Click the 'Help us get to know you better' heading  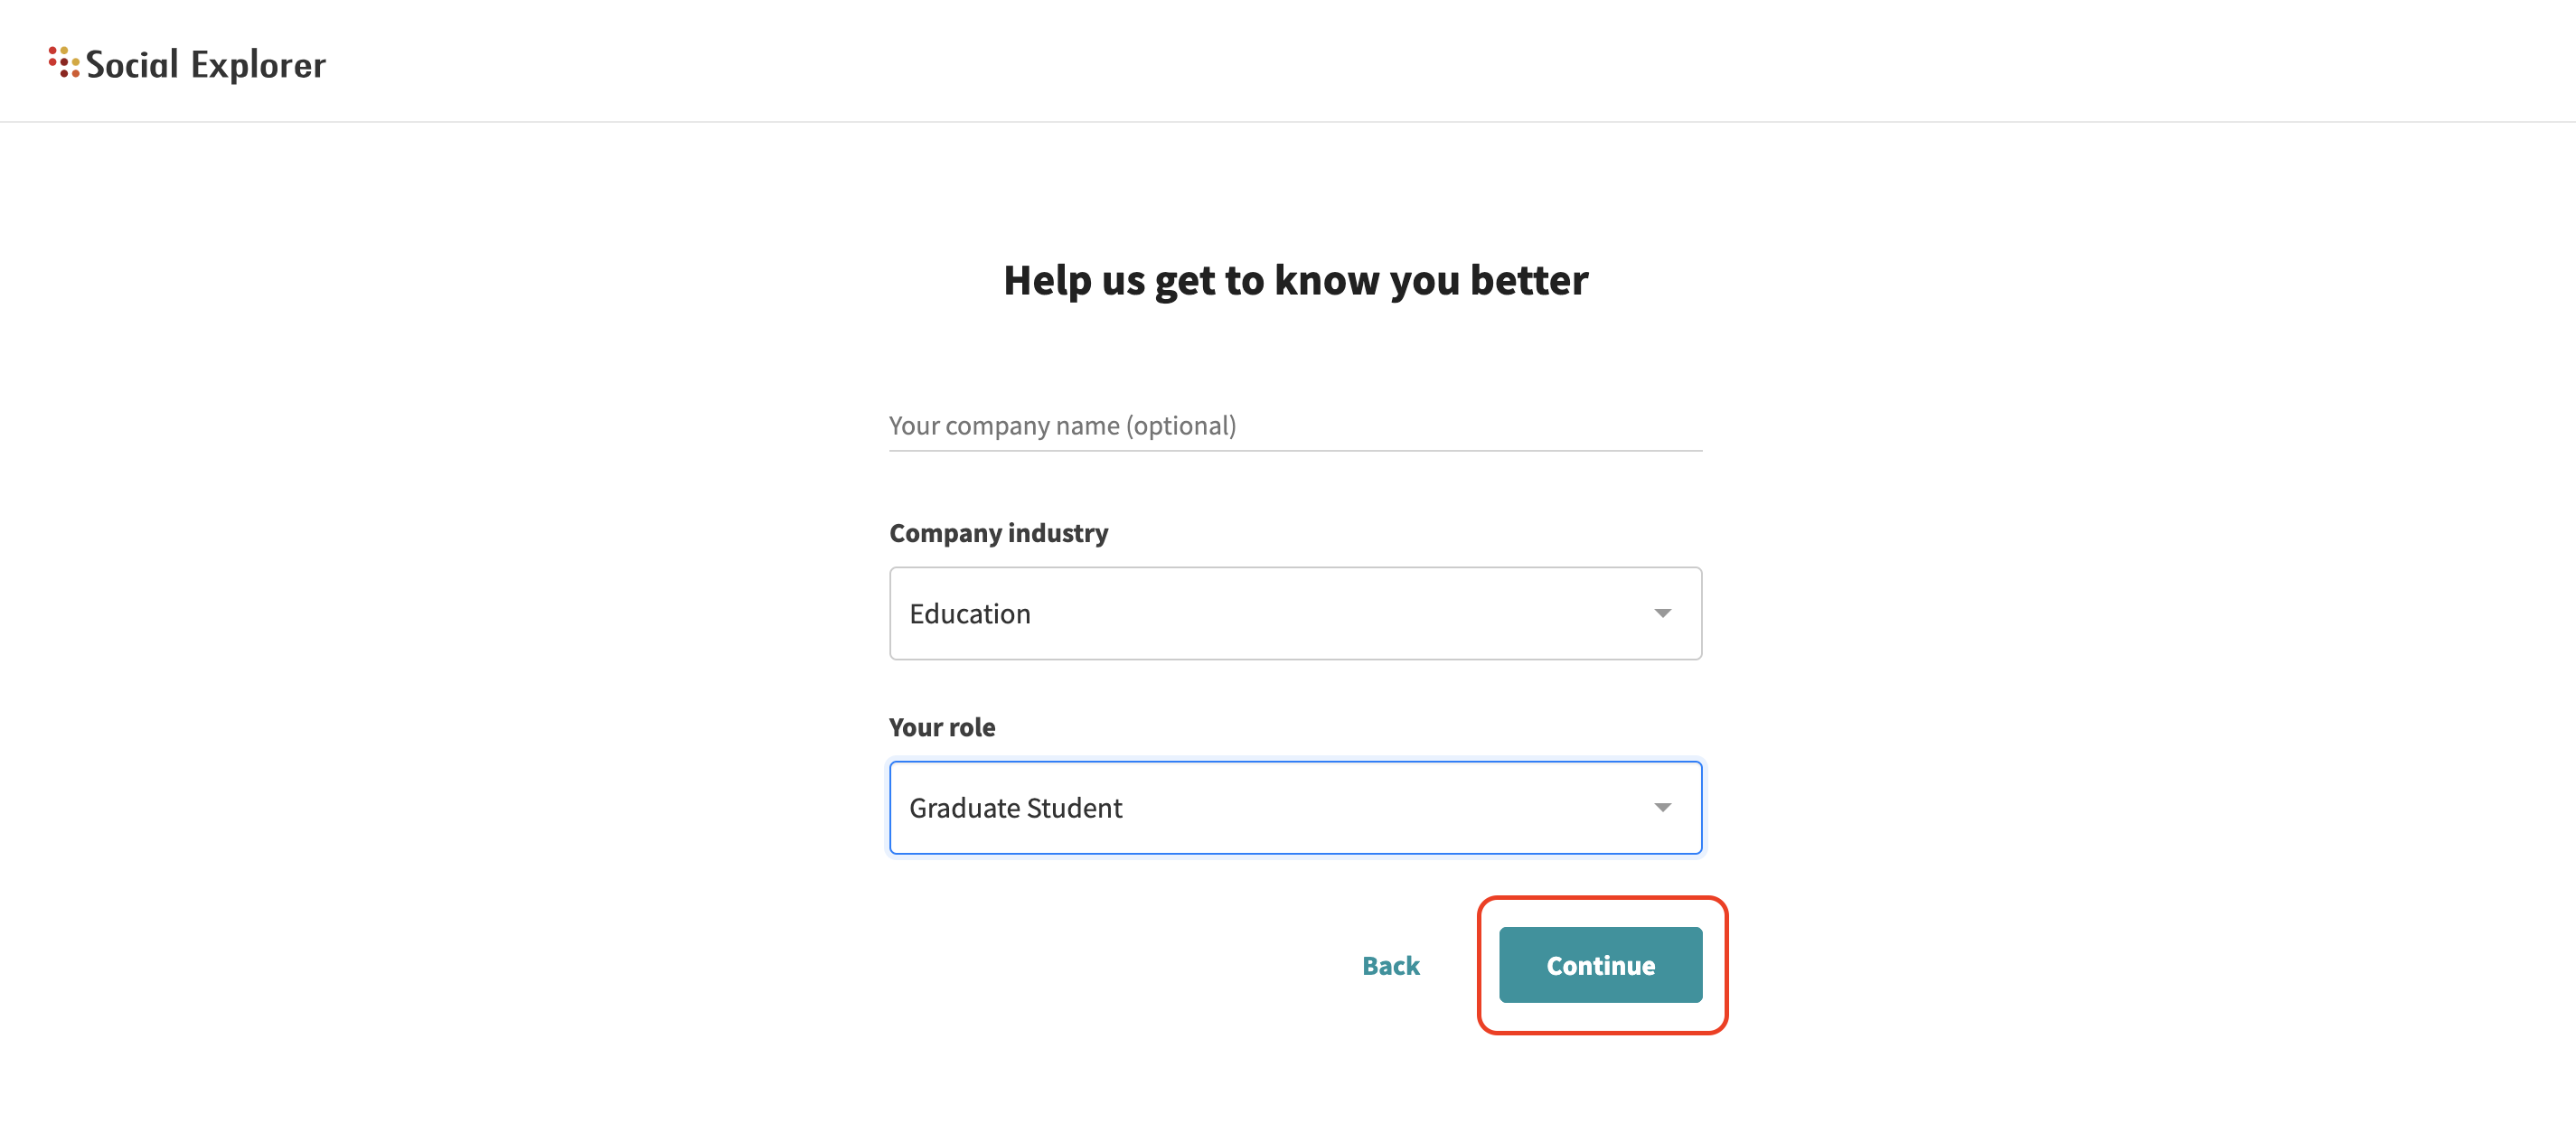click(1295, 280)
